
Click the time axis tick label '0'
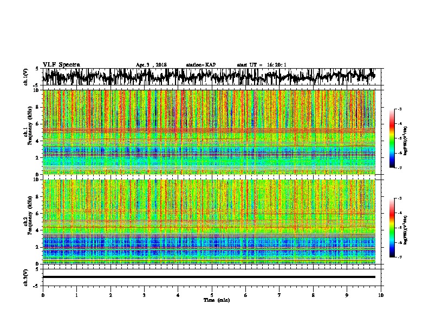click(43, 295)
